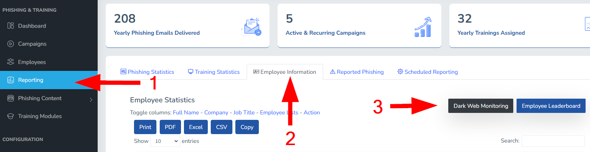Click the Campaigns play-circle icon
590x152 pixels.
[x=11, y=44]
